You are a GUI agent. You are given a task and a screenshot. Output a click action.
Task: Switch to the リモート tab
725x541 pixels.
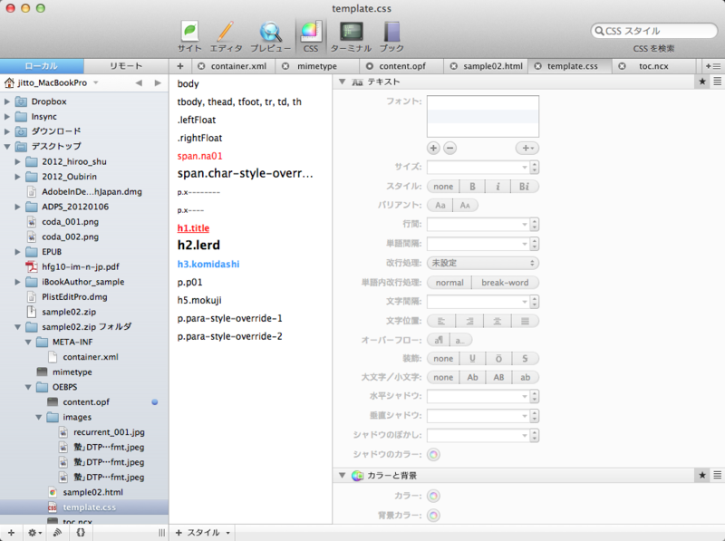pyautogui.click(x=126, y=66)
